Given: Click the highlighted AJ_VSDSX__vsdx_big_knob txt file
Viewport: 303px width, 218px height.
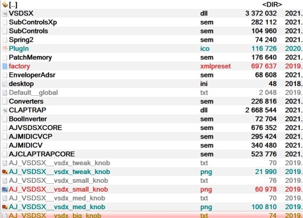Looking at the screenshot, I should [151, 215].
